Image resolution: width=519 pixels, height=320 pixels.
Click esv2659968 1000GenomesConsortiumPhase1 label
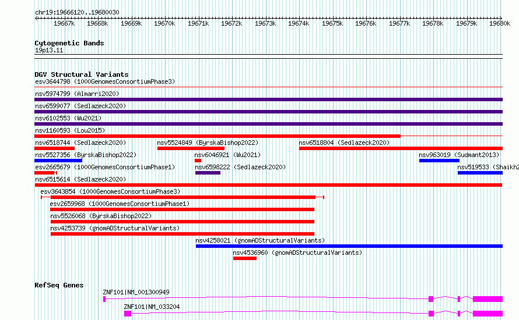point(120,204)
